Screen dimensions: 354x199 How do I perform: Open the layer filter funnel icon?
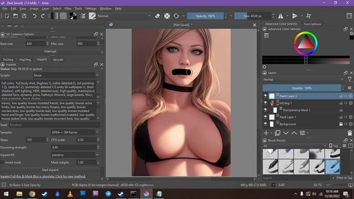tap(350, 80)
